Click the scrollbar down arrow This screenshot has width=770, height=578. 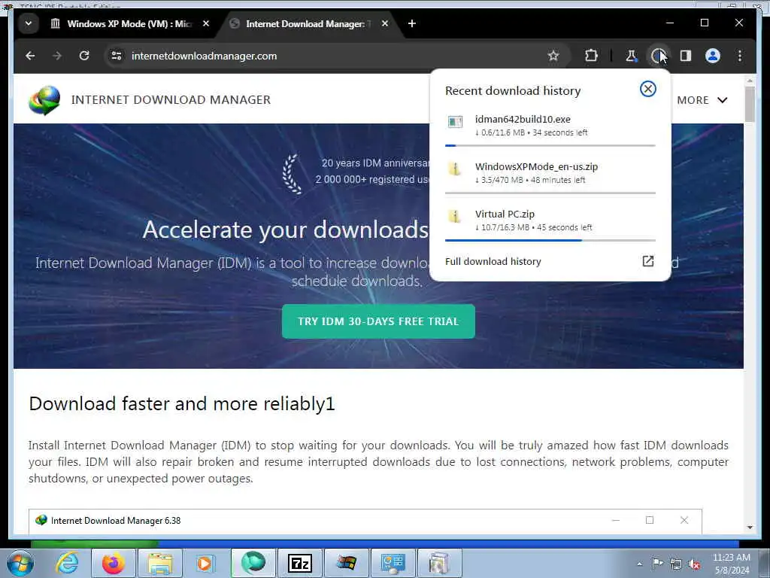click(x=750, y=528)
